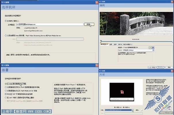Open the skin color swatch picker
This screenshot has height=115, width=174.
click(x=141, y=110)
